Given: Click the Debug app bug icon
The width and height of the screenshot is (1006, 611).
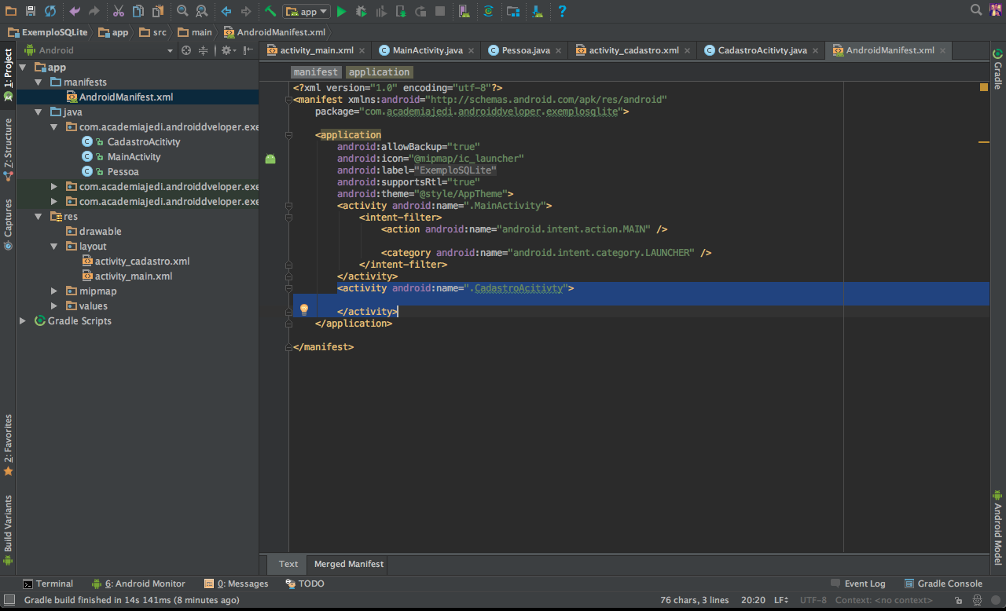Looking at the screenshot, I should click(361, 11).
